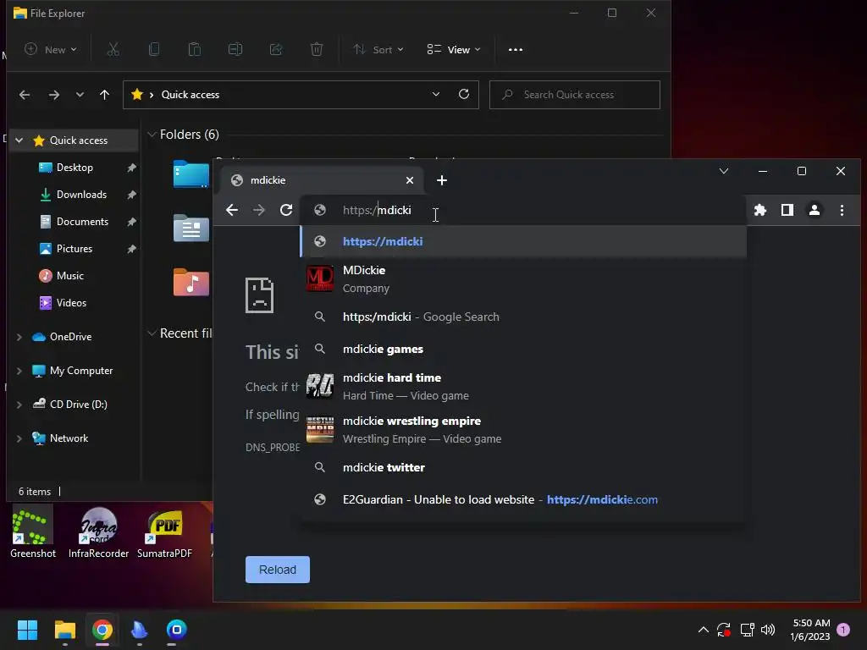Viewport: 867px width, 650px height.
Task: Open the Music folder thumbnail
Action: click(x=191, y=282)
